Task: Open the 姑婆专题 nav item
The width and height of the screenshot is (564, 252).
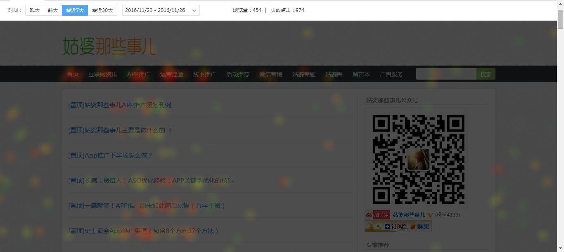Action: [304, 74]
